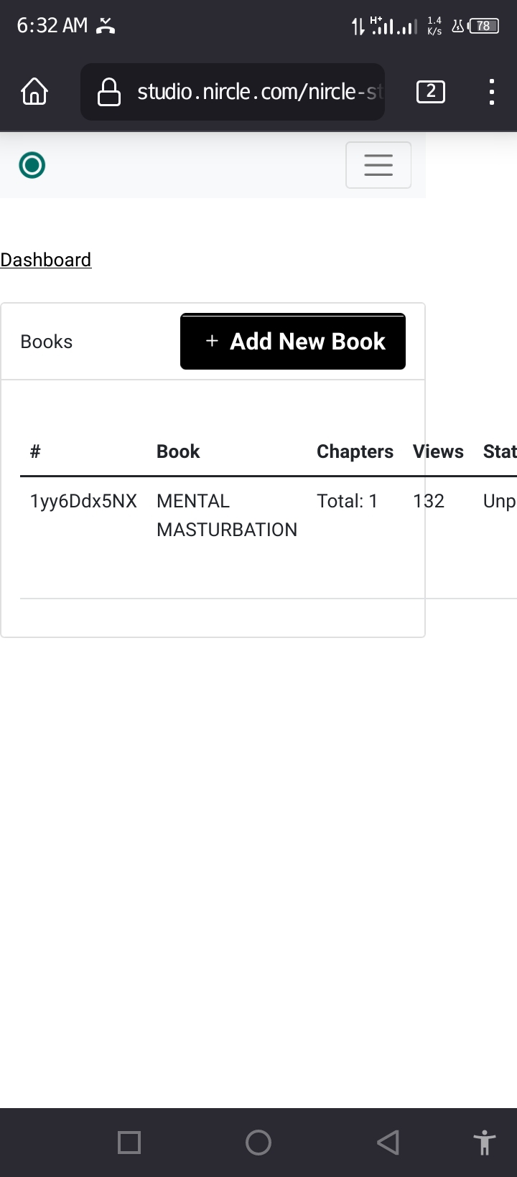
Task: Tap the browser home icon
Action: click(x=34, y=92)
